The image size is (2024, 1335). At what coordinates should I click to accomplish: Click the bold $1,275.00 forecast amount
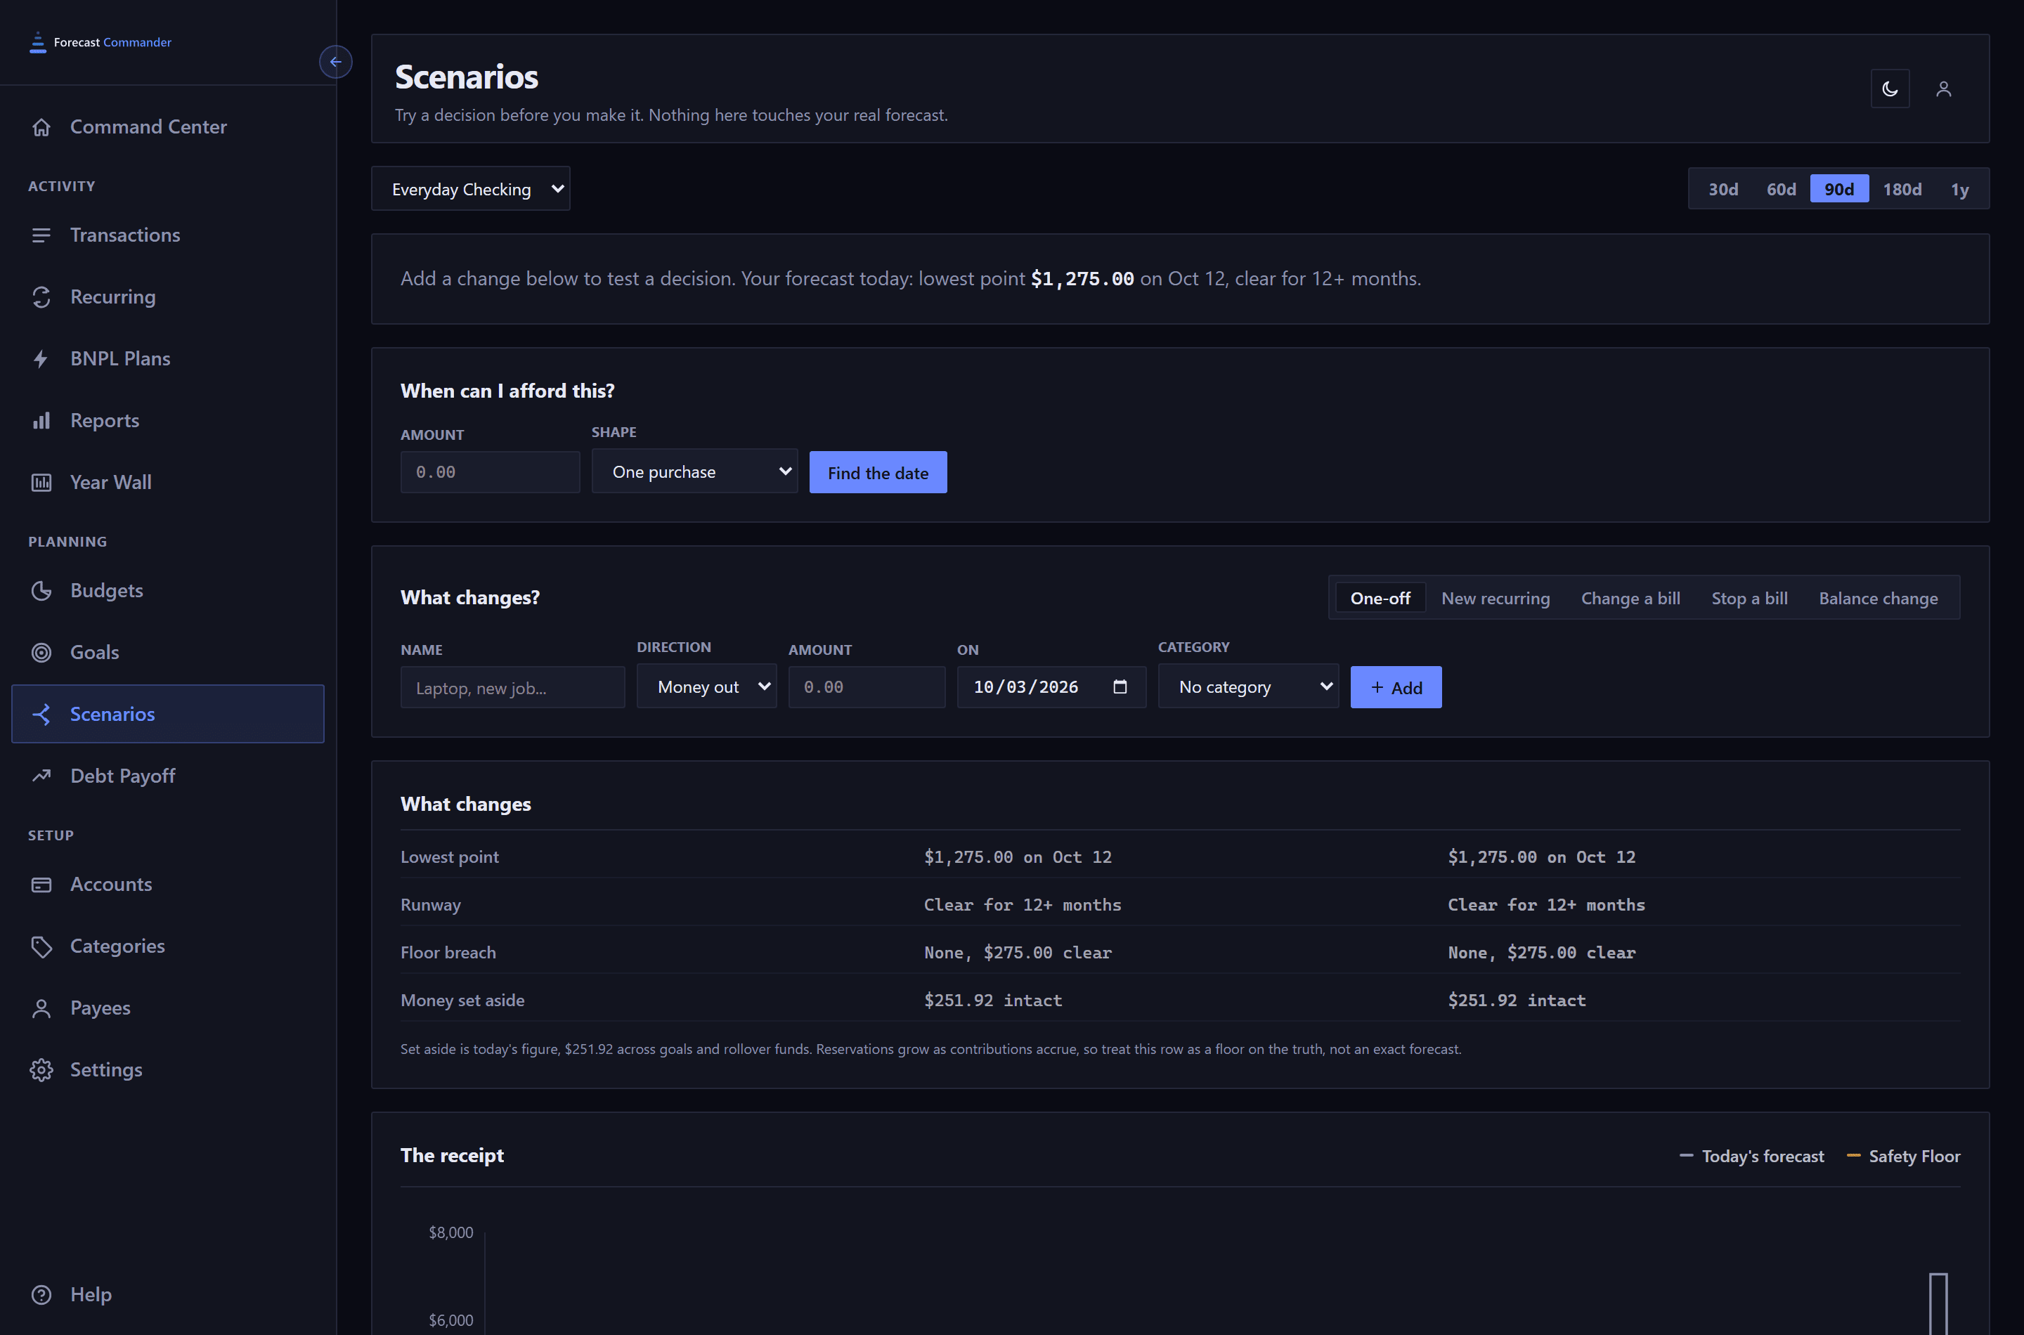coord(1082,278)
